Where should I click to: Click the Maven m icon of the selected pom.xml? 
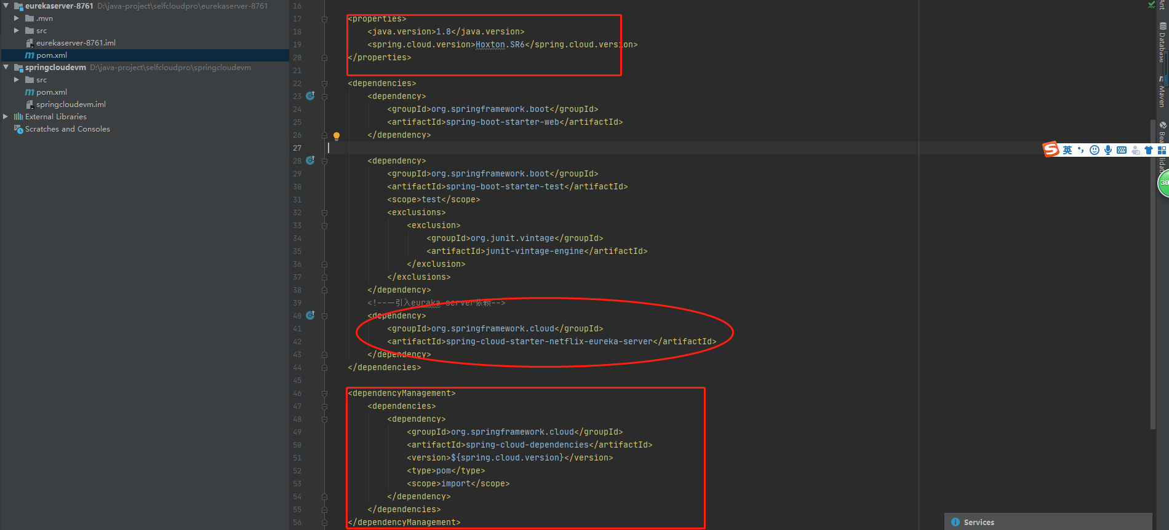(30, 55)
